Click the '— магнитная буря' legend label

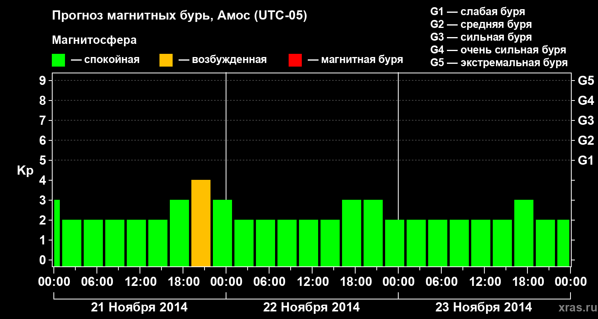(356, 60)
